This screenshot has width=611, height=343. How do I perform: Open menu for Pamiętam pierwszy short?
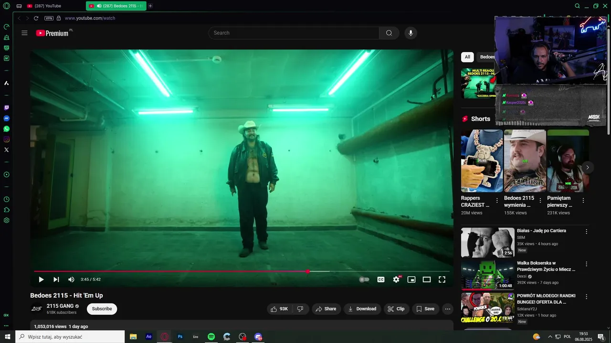(x=583, y=201)
